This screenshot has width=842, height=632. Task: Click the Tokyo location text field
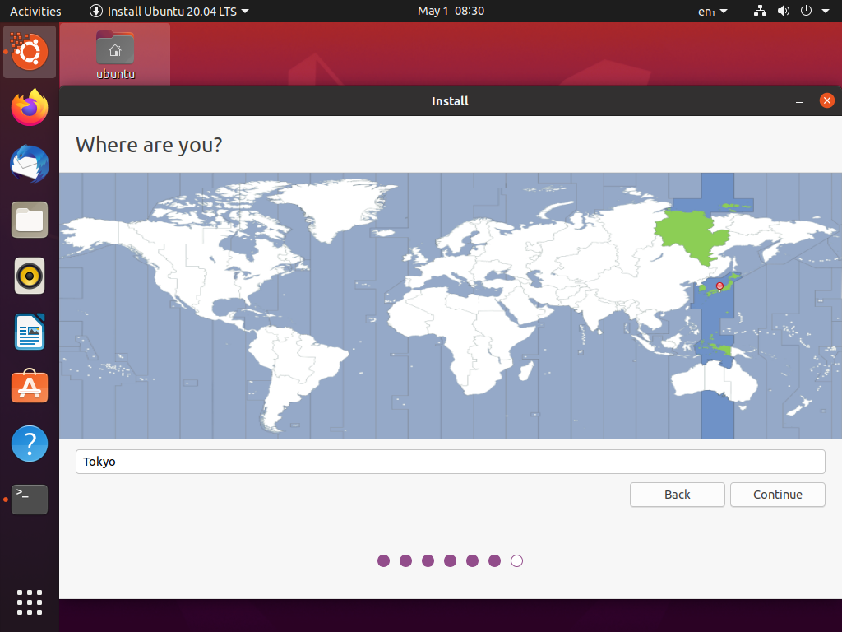pos(450,462)
